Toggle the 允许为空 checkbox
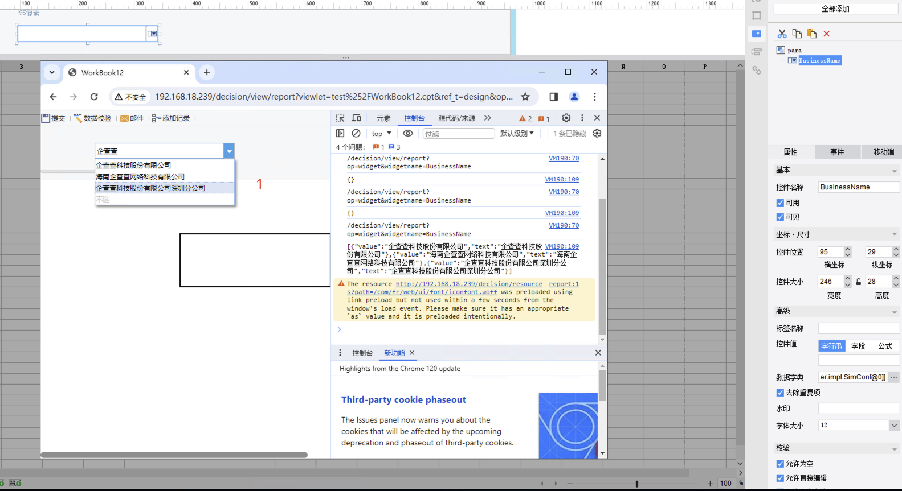 (x=780, y=464)
